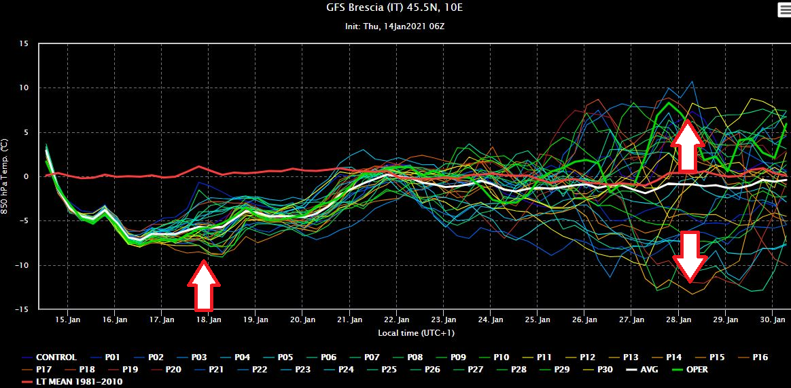
Task: Click the P18 legend entry
Action: [79, 370]
